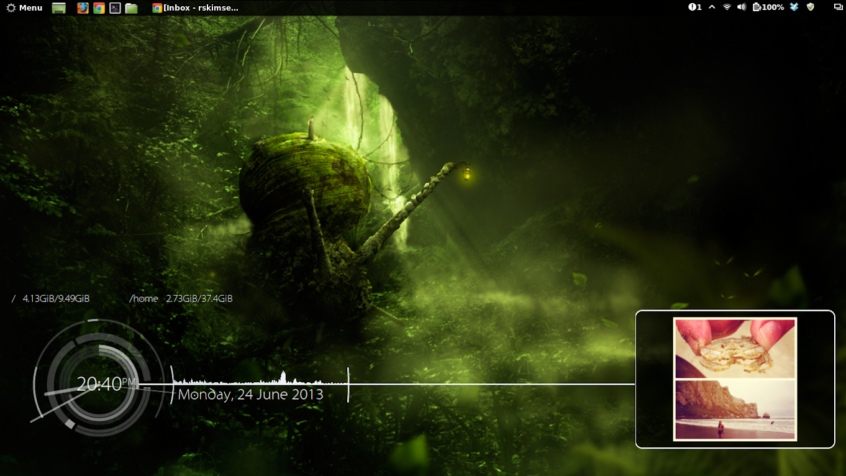Screen dimensions: 846x476
Task: Click the date text Monday, 24 June 2013
Action: [251, 395]
